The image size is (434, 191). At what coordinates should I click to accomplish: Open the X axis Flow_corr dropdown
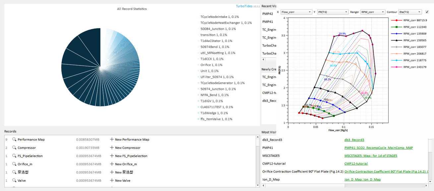coord(296,12)
